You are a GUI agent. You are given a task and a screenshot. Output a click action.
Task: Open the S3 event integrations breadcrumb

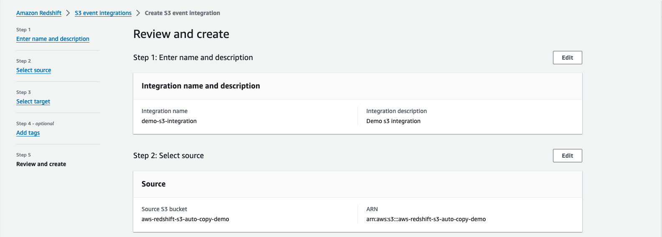(x=103, y=13)
